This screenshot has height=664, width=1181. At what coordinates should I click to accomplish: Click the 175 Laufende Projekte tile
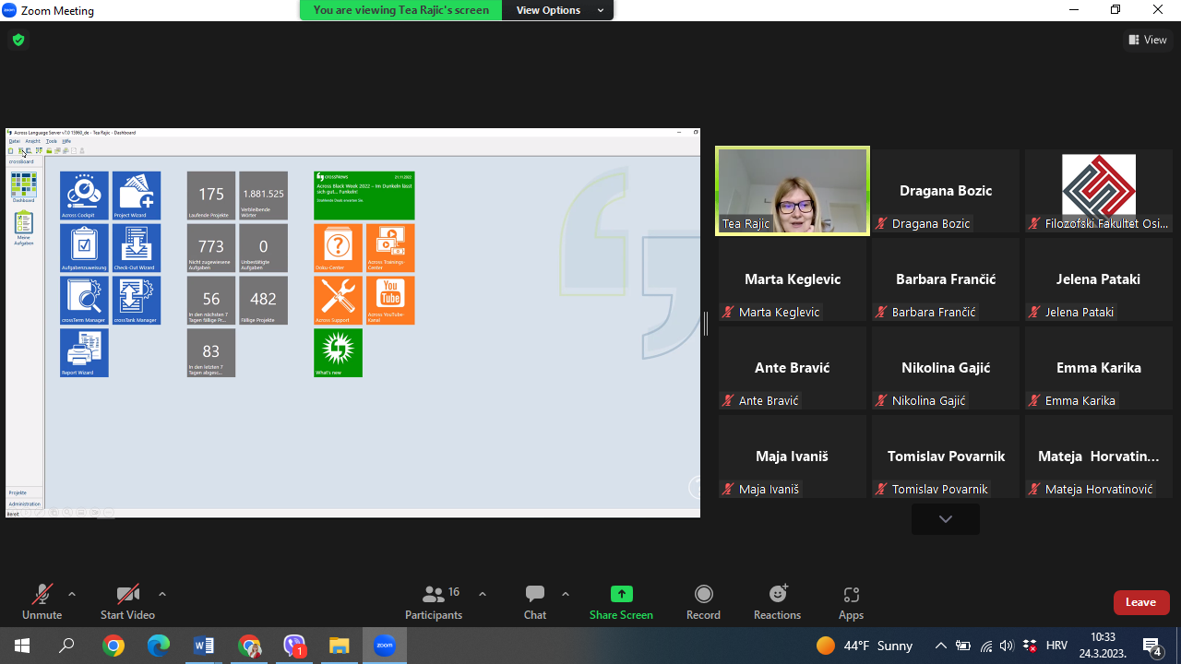pos(211,196)
